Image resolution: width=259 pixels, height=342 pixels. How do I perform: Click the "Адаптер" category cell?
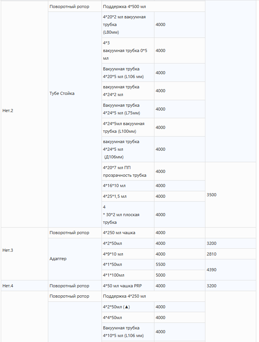pos(58,259)
